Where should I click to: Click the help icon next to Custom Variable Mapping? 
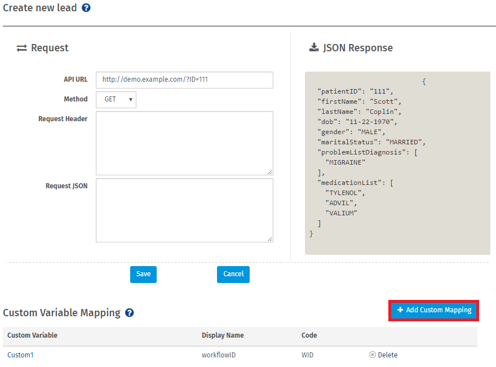click(129, 313)
